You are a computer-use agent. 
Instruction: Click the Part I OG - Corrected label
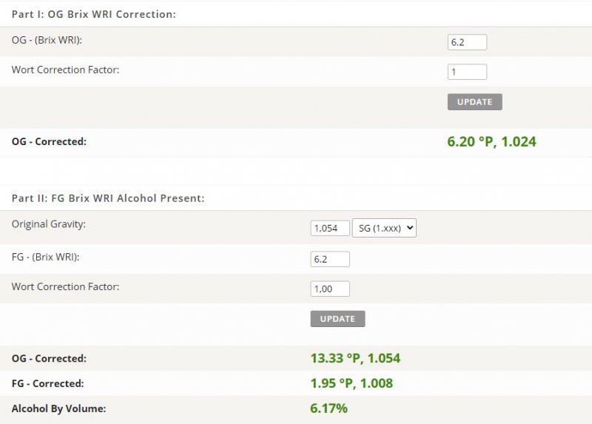coord(49,141)
